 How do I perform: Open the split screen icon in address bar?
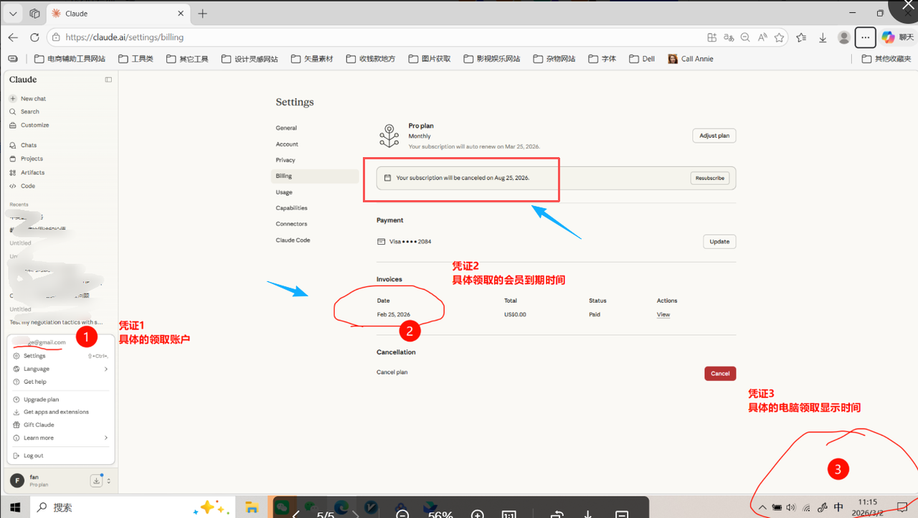[x=711, y=37]
